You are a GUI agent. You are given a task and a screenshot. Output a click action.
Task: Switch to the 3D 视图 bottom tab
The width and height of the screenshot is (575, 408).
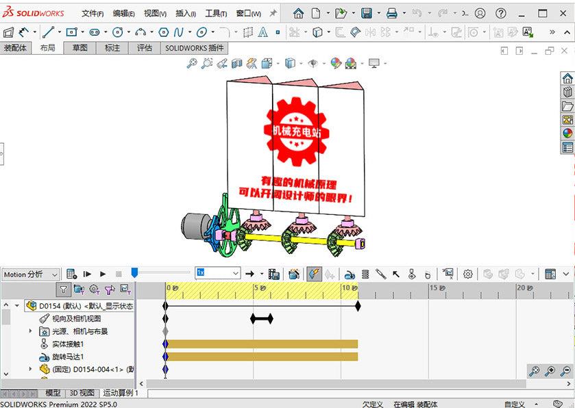point(82,393)
